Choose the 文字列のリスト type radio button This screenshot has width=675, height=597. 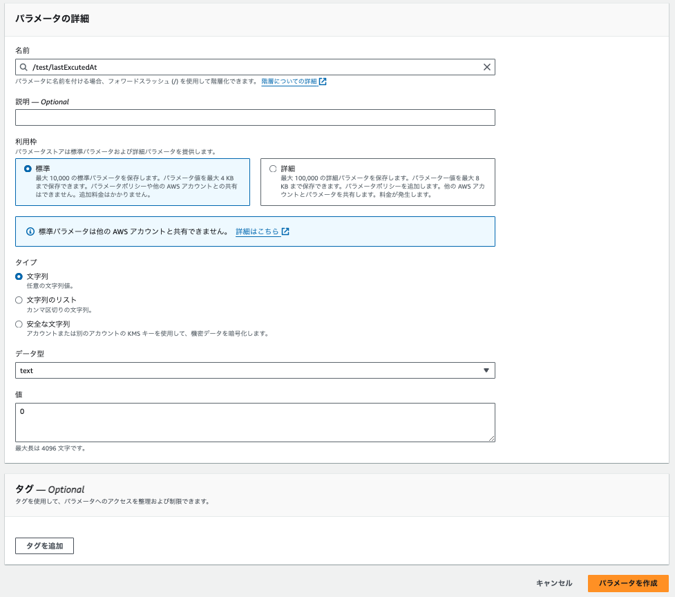(x=19, y=300)
